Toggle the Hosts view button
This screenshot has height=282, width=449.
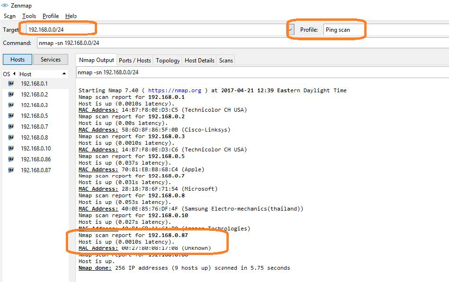(18, 60)
